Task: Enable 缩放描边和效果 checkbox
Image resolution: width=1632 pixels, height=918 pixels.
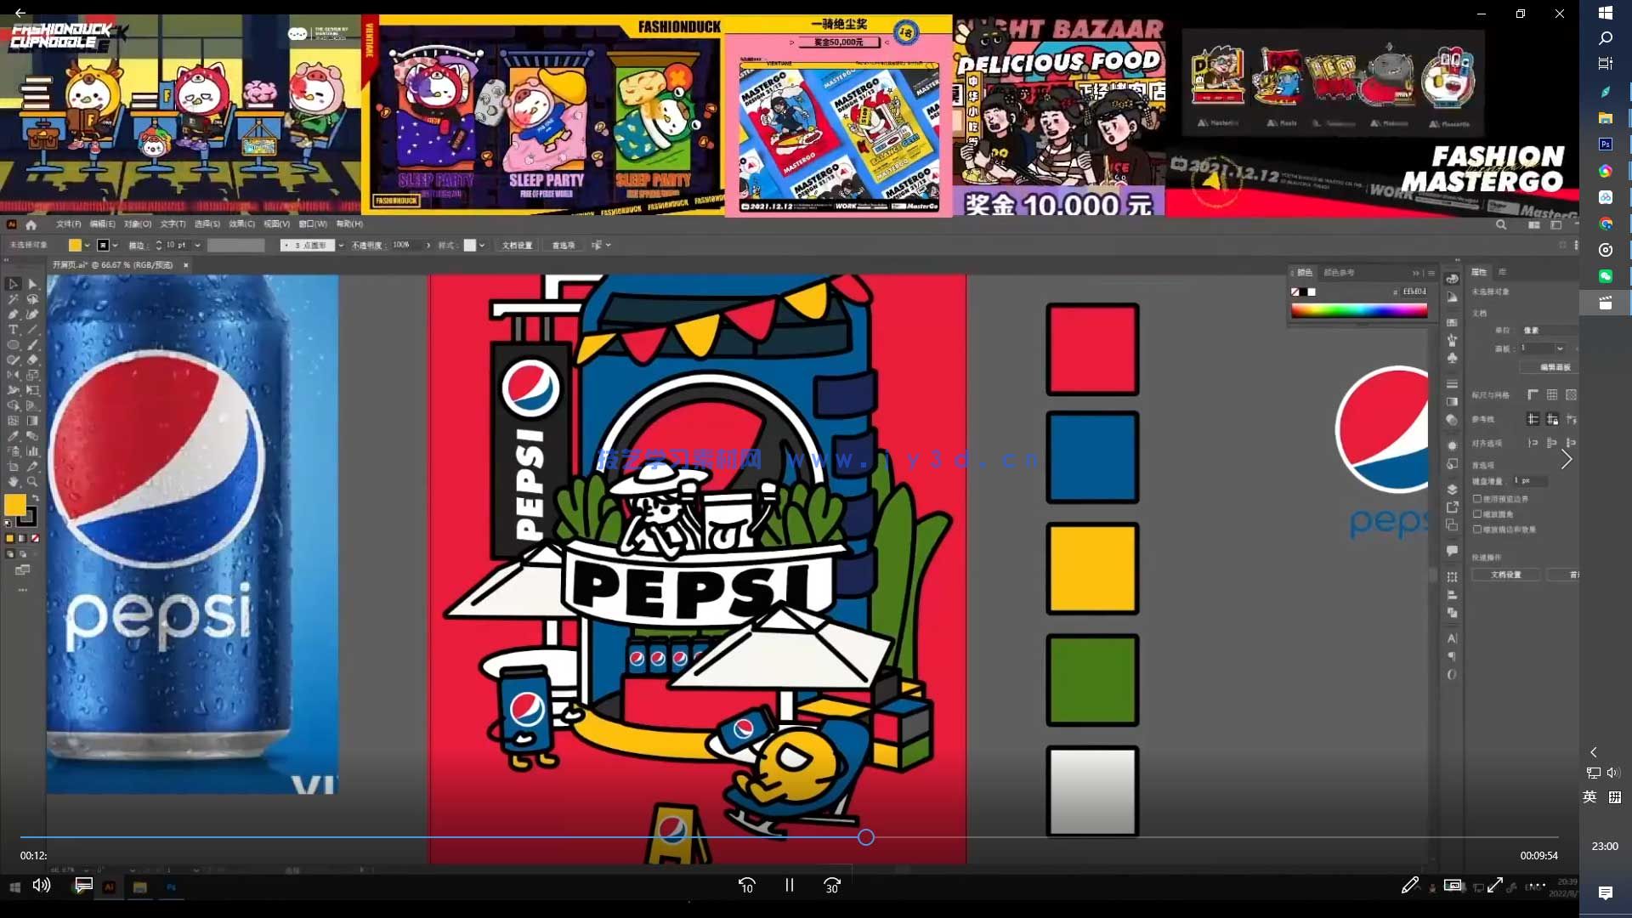Action: [1477, 530]
